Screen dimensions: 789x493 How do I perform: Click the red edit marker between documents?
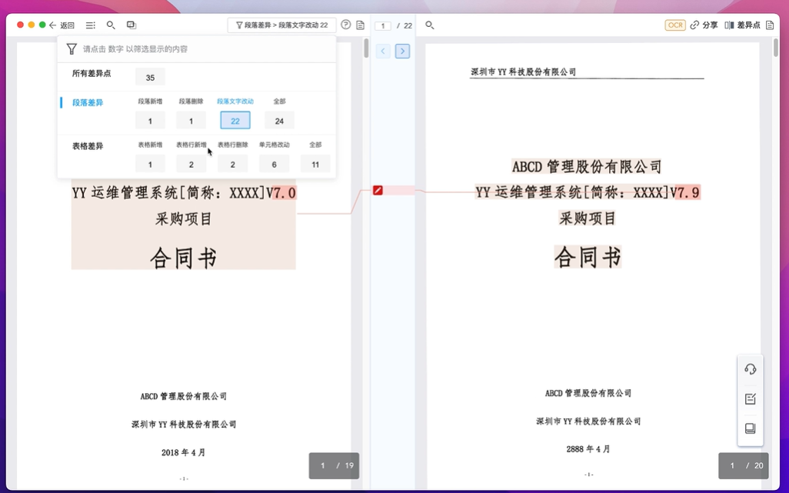pyautogui.click(x=378, y=190)
